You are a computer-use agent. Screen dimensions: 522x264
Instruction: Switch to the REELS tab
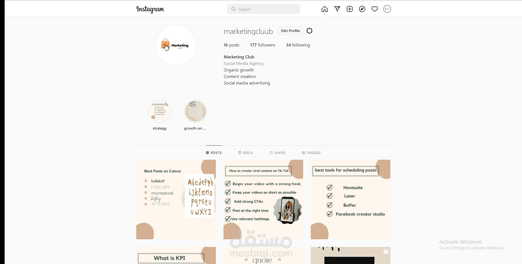(246, 153)
